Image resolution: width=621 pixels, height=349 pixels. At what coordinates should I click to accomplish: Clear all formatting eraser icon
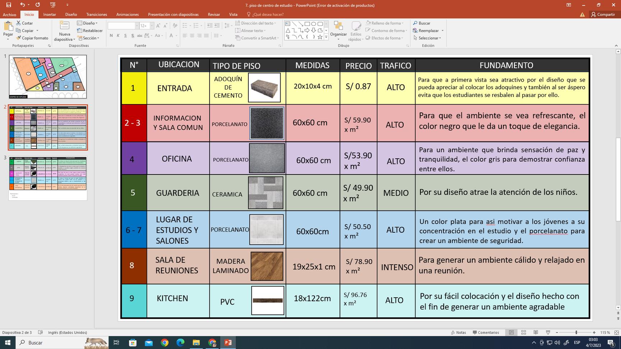pyautogui.click(x=175, y=25)
